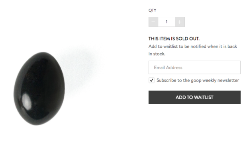Toggle the checkmark next to Subscribe
The width and height of the screenshot is (247, 157).
pyautogui.click(x=151, y=80)
